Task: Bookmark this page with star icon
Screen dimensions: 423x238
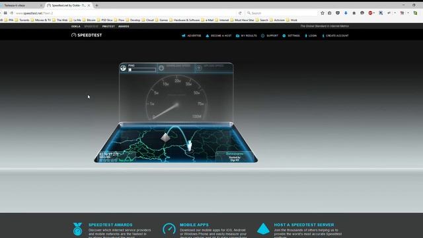Action: (323, 13)
